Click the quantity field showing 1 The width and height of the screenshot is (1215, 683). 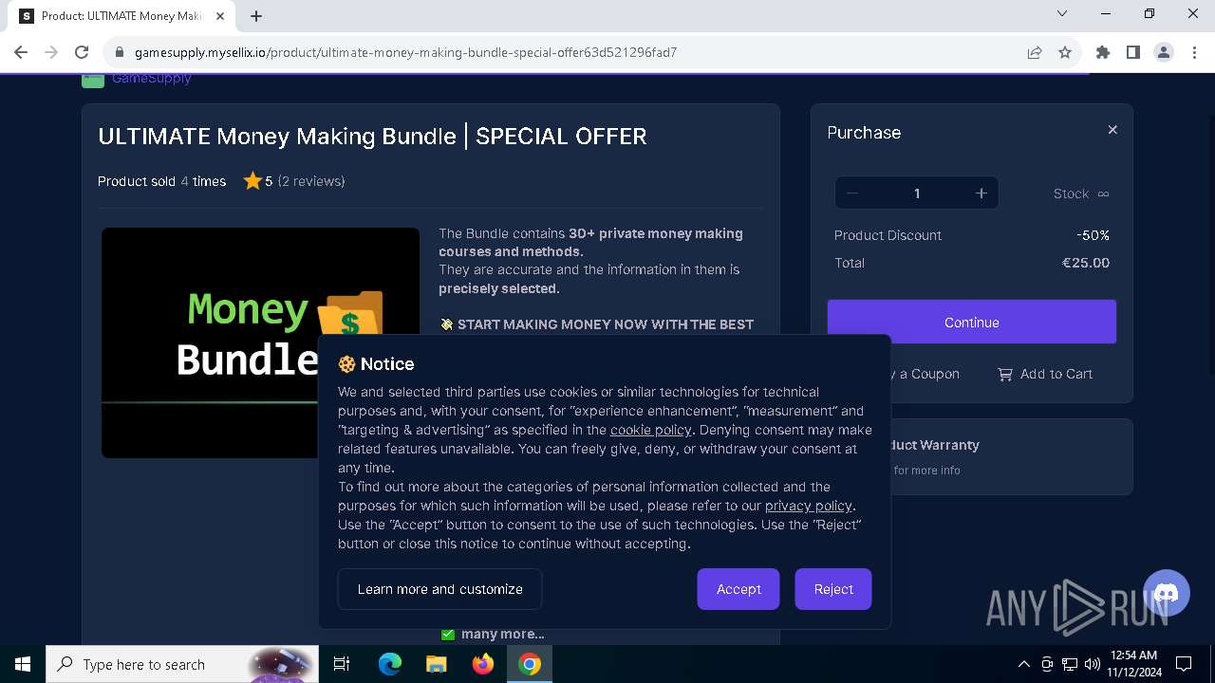[x=917, y=194]
